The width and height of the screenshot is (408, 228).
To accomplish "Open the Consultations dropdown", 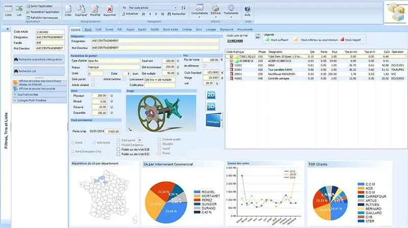I will pyautogui.click(x=199, y=11).
